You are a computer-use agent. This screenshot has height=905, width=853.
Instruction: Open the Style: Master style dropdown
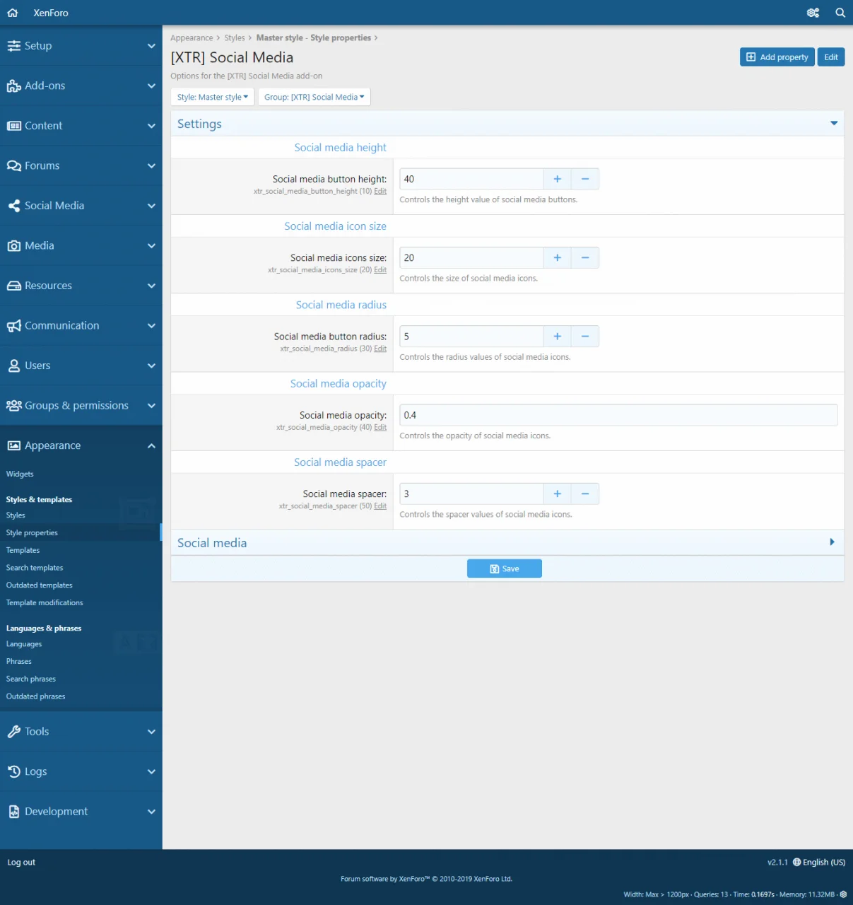(x=212, y=98)
